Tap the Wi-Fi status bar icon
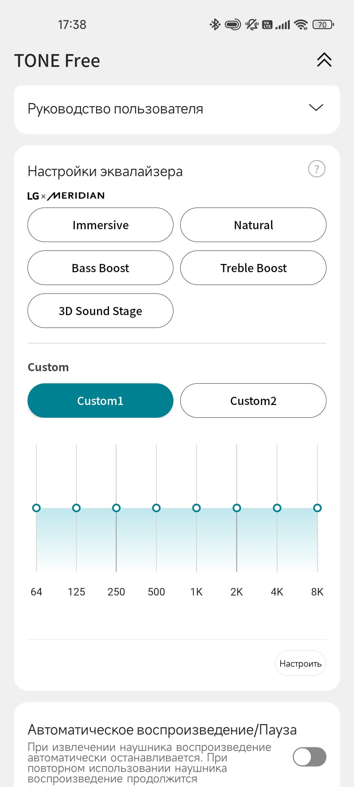This screenshot has height=787, width=354. click(x=301, y=25)
